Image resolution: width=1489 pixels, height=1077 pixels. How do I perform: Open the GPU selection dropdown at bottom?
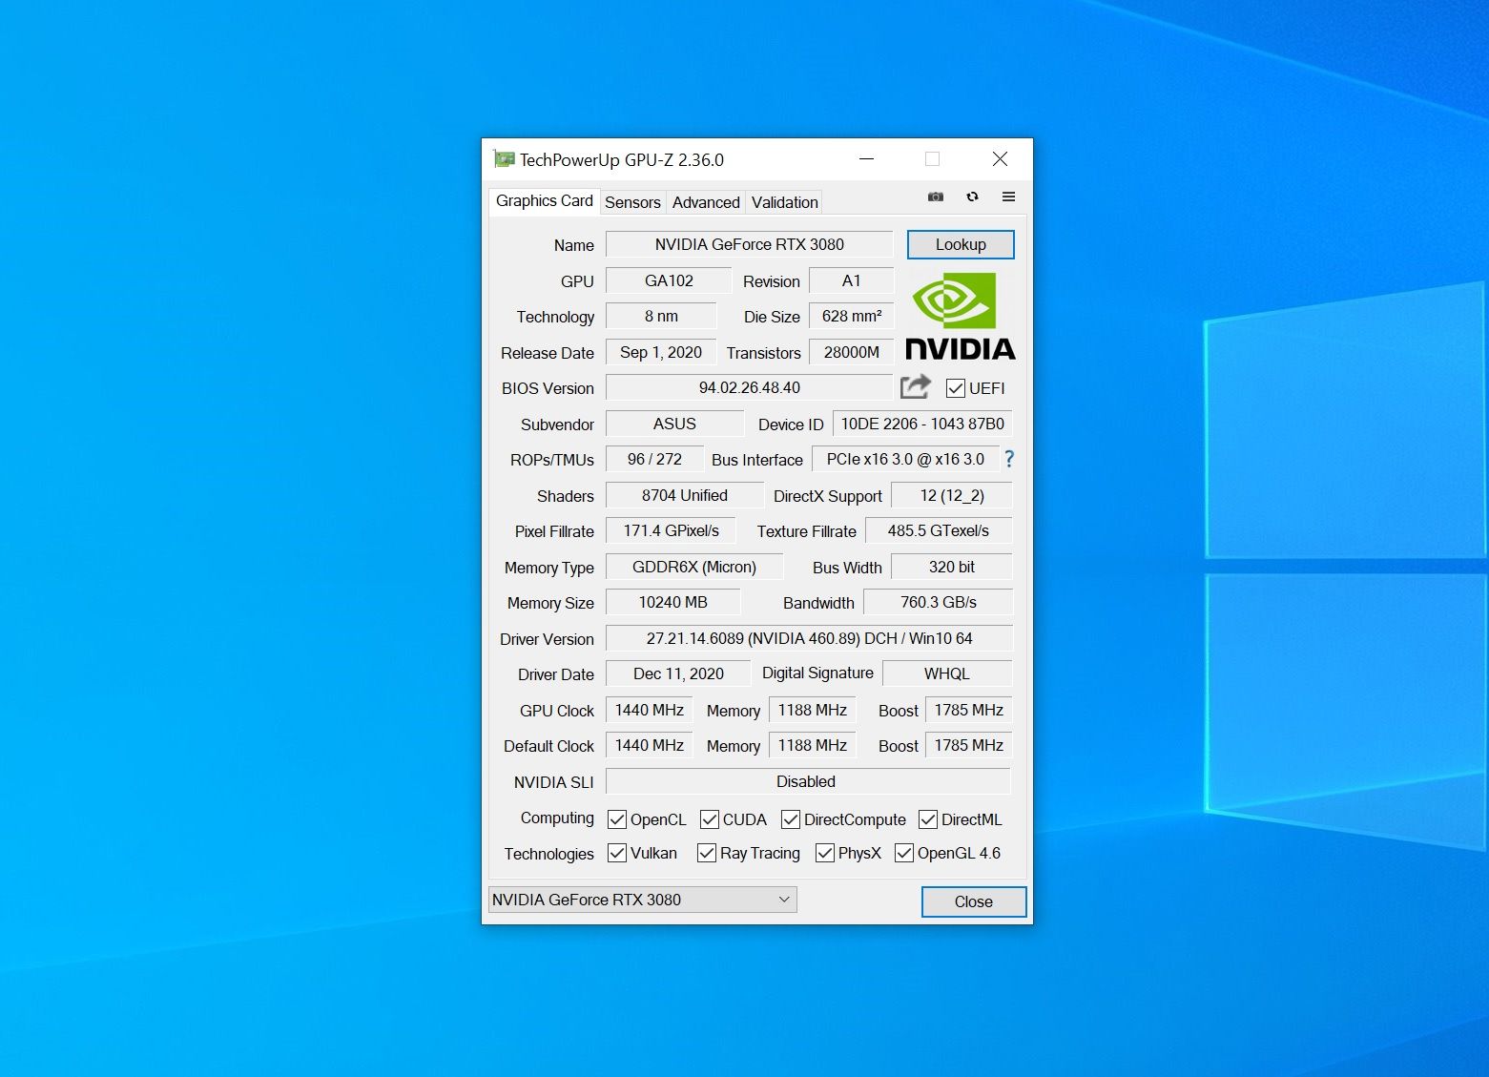coord(642,900)
